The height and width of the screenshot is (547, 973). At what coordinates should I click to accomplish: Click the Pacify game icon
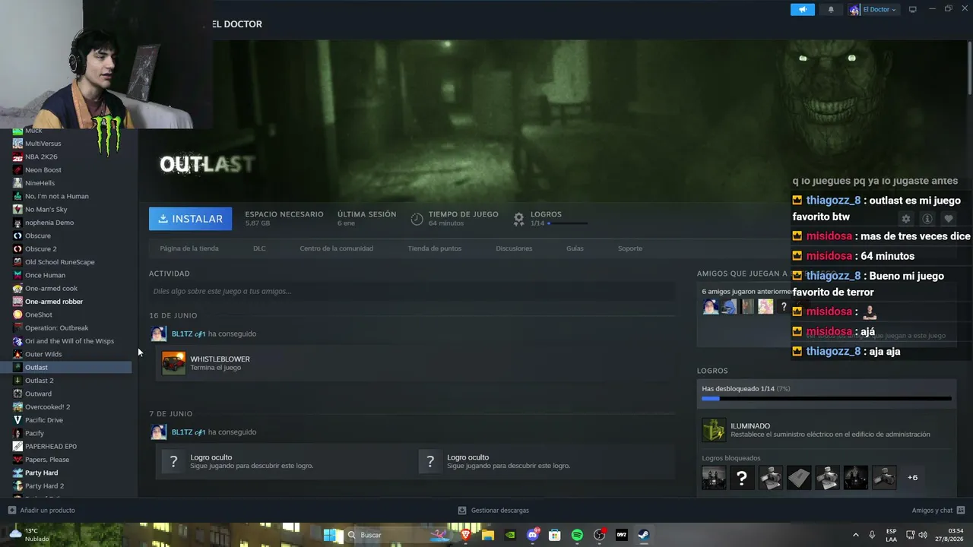pos(17,433)
